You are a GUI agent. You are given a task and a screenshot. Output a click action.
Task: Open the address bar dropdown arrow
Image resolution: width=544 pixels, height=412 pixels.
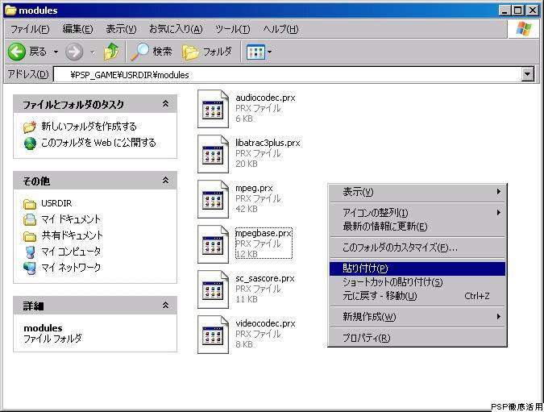click(528, 74)
